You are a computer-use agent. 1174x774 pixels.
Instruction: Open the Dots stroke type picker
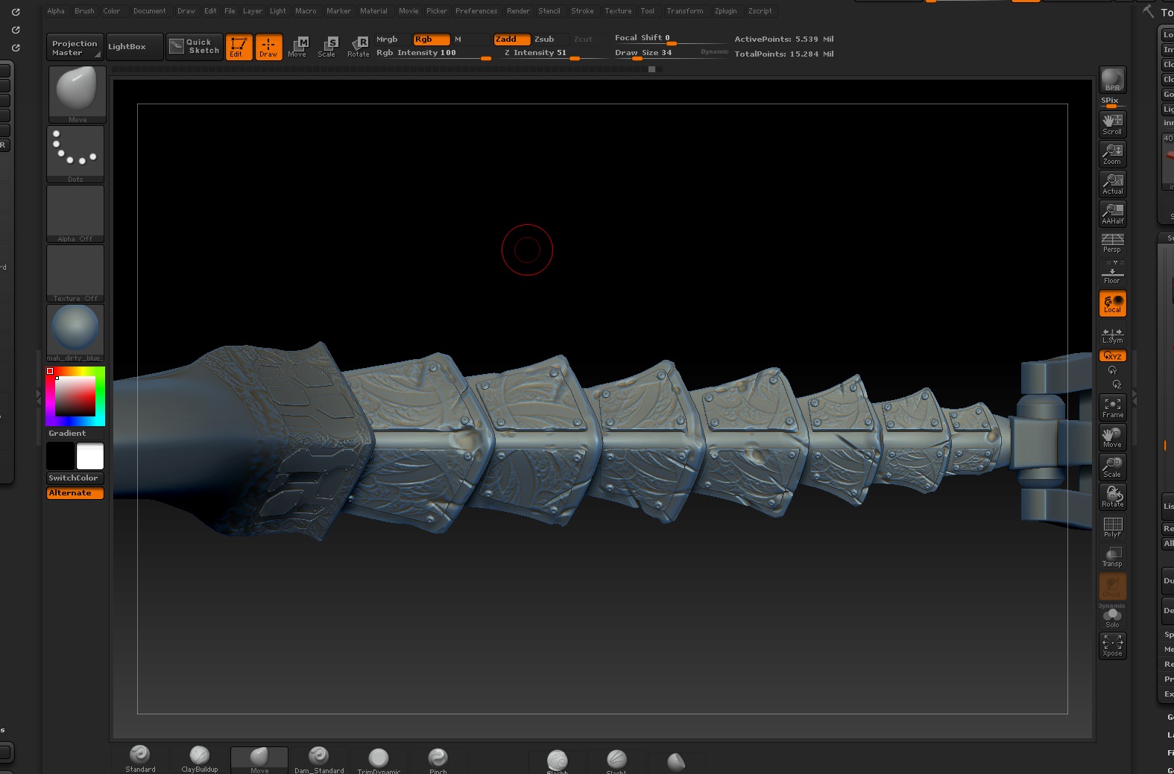point(75,154)
